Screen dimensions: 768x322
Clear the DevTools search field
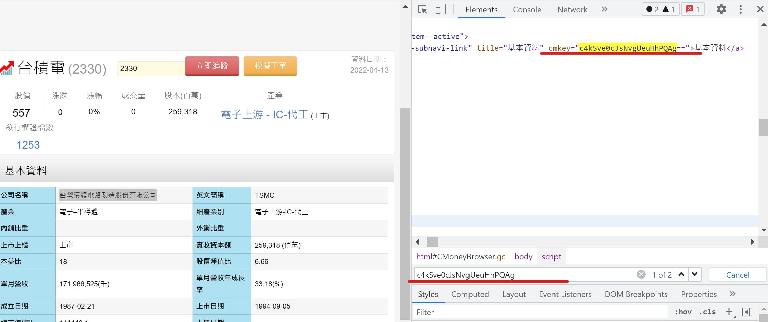[641, 274]
